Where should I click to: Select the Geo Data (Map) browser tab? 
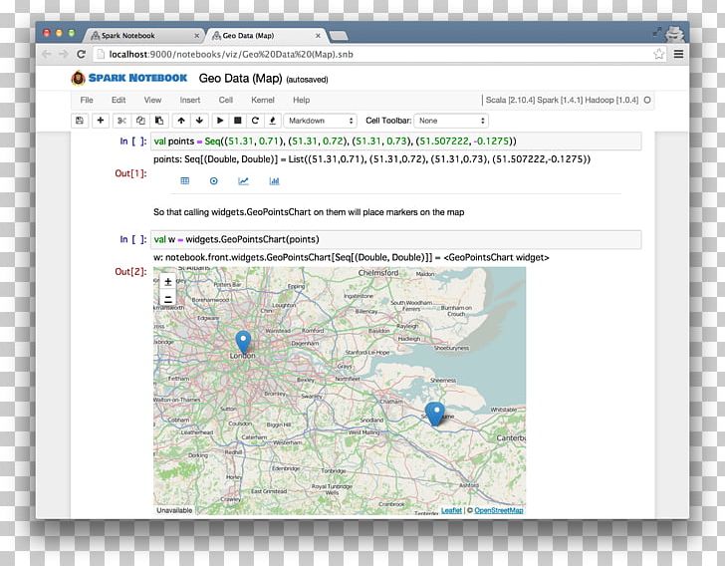pos(266,36)
